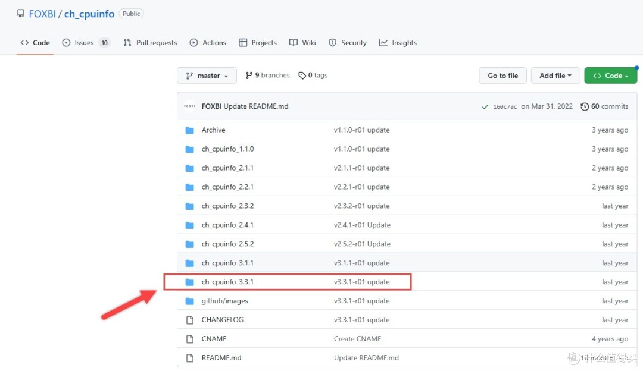Viewport: 643px width, 371px height.
Task: Click the folder icon for ch_cpuinfo_2.5.2
Action: coord(189,244)
